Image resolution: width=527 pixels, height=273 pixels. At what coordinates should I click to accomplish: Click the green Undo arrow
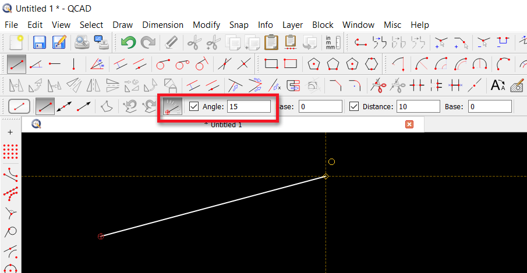click(x=128, y=42)
